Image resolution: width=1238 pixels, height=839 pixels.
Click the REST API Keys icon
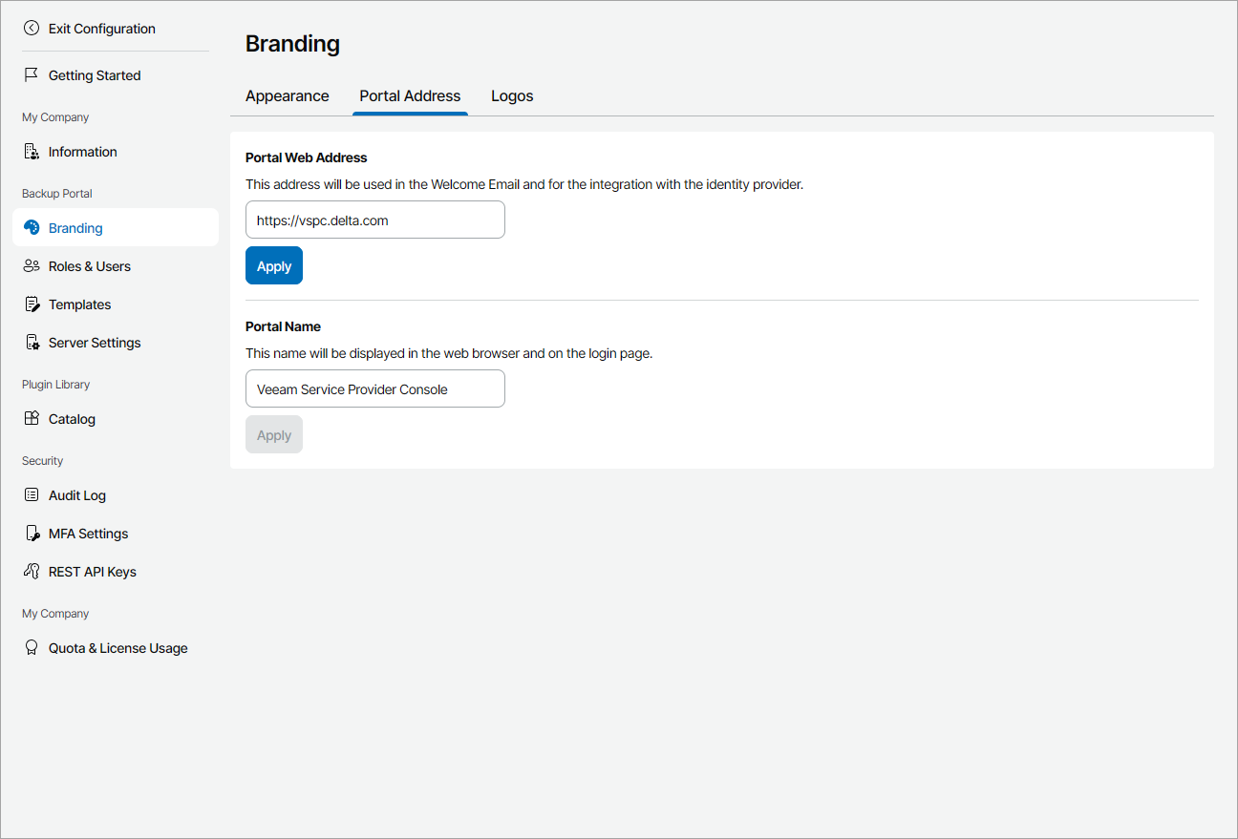click(x=32, y=572)
